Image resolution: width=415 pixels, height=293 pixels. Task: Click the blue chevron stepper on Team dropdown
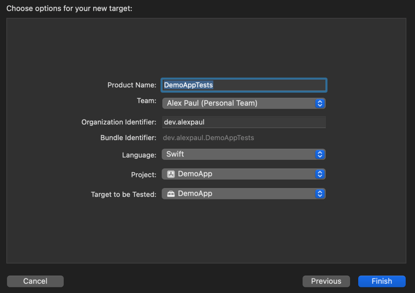(320, 103)
